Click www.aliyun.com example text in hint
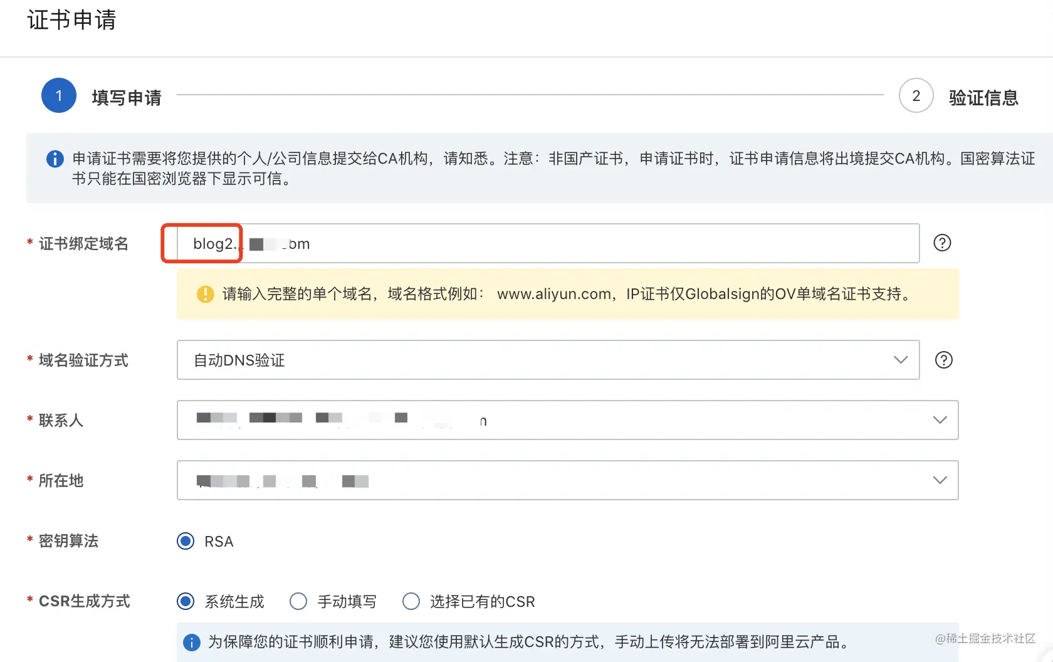1053x662 pixels. [x=554, y=294]
